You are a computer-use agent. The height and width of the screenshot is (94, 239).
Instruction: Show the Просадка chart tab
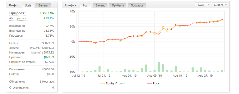[x=137, y=5]
